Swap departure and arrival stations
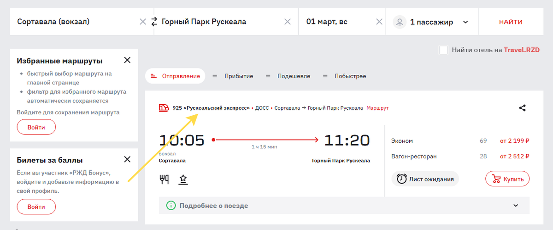Image resolution: width=553 pixels, height=230 pixels. [x=154, y=22]
